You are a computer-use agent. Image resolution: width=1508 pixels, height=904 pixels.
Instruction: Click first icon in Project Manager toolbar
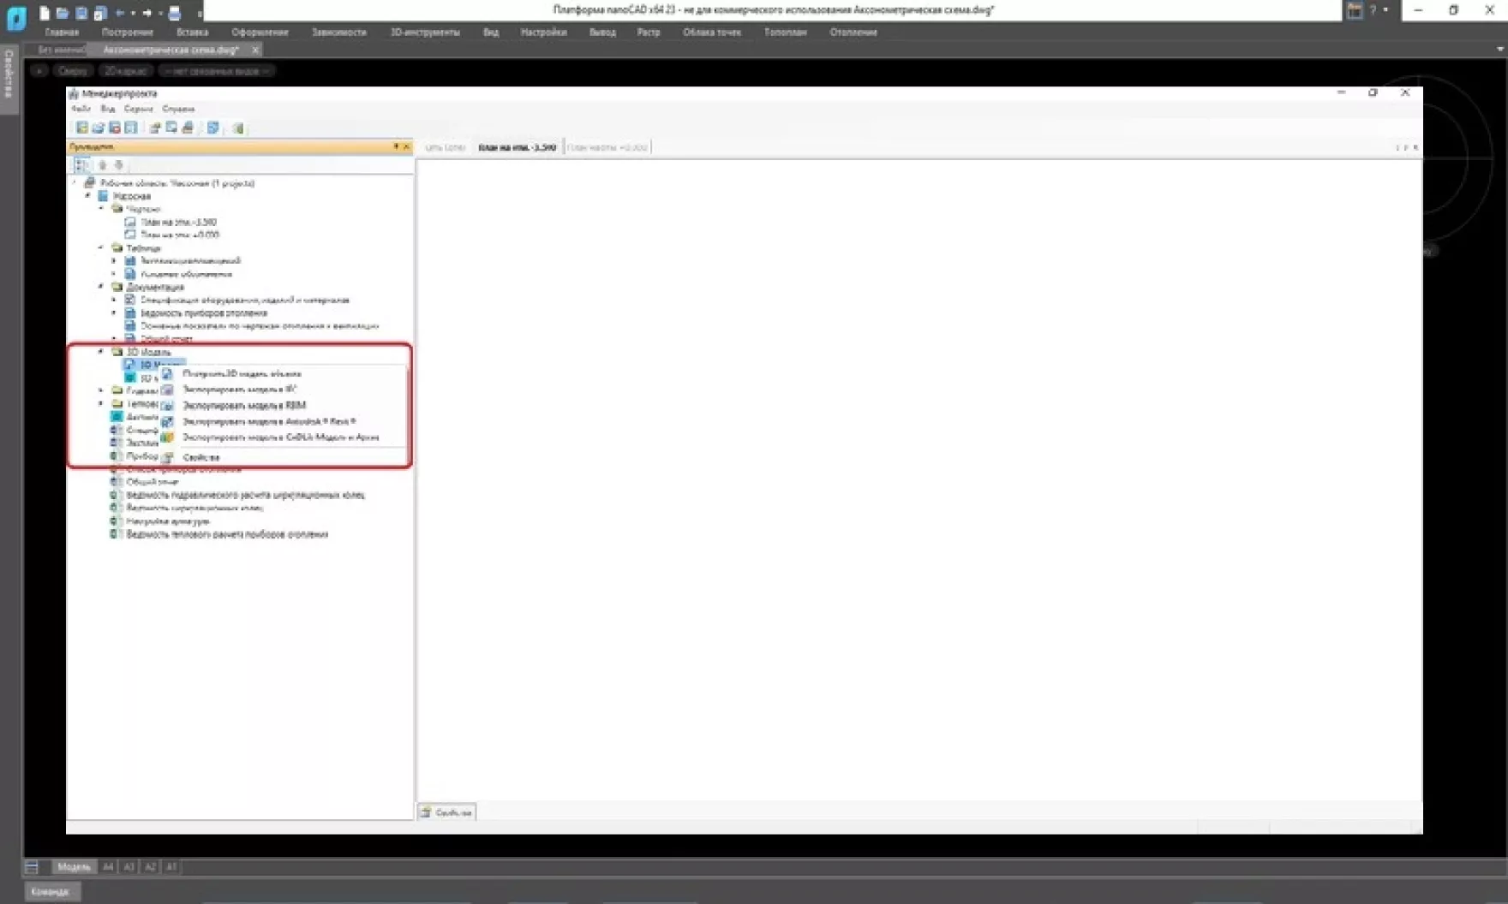coord(81,128)
